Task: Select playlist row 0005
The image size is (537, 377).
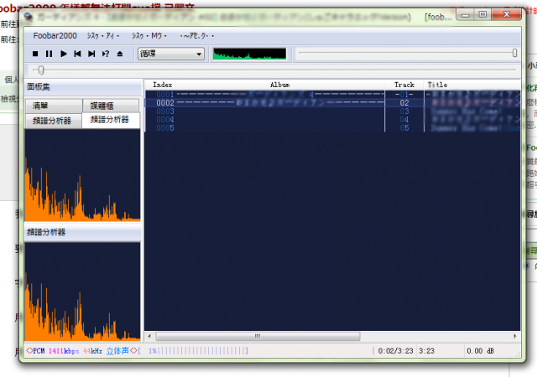Action: coord(332,128)
